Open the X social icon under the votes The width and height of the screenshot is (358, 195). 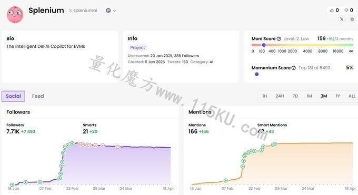click(x=342, y=19)
